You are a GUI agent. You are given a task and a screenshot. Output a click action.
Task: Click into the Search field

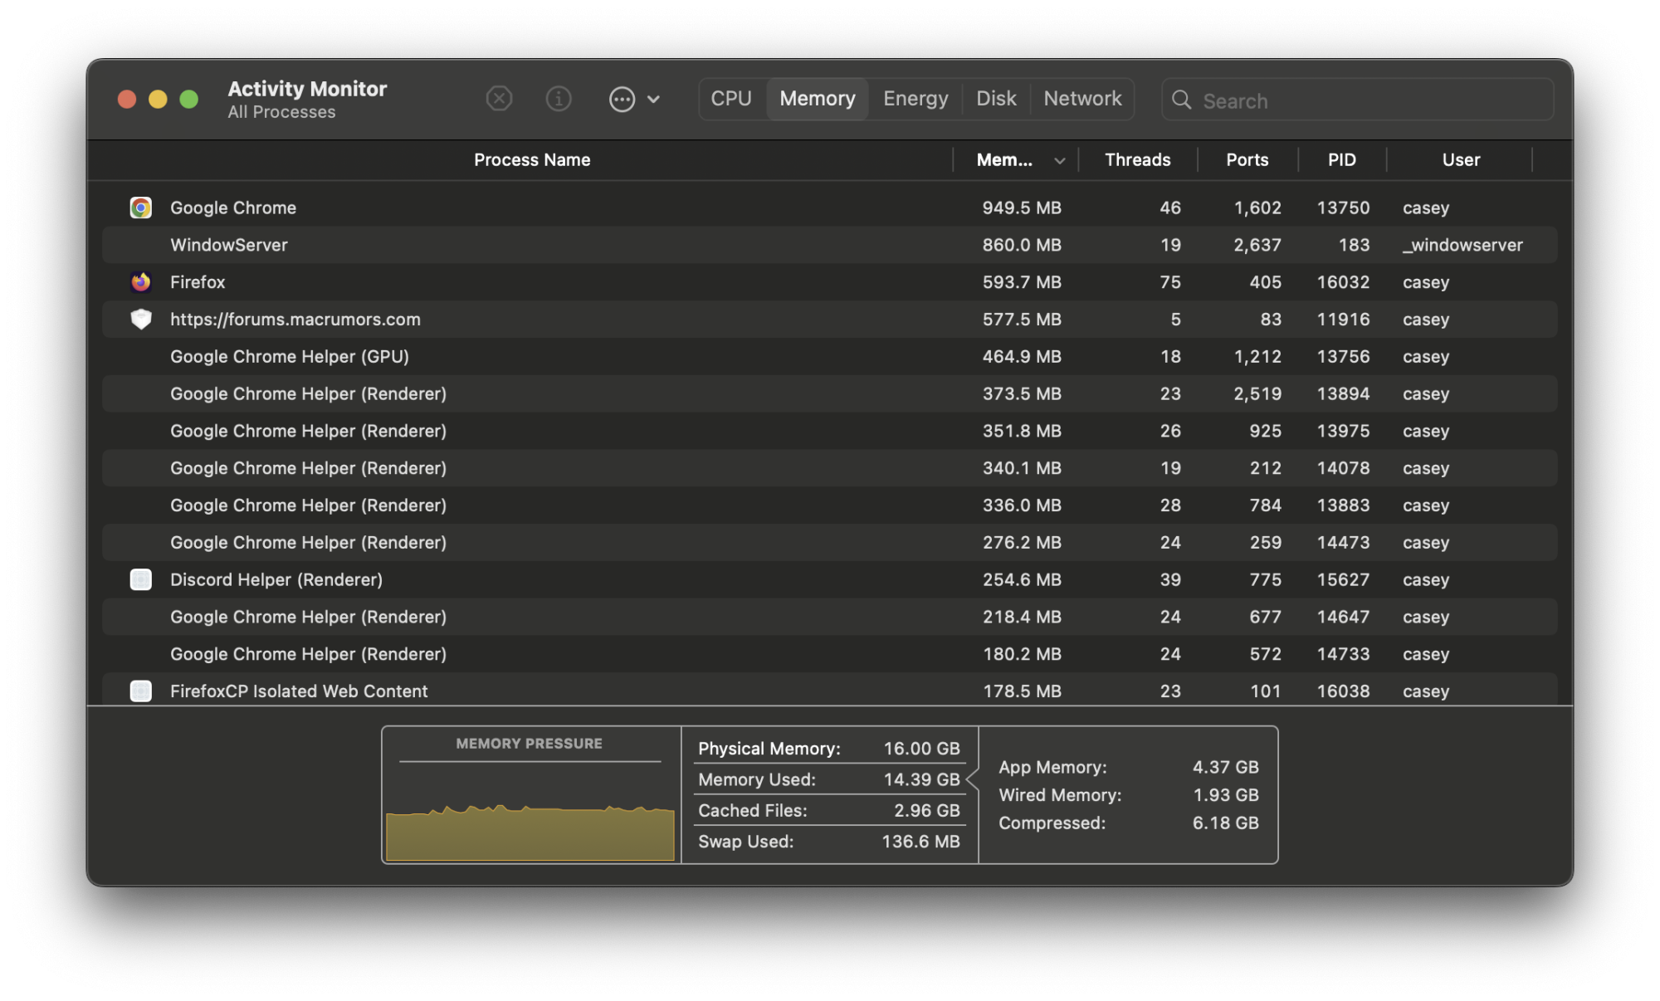[x=1369, y=100]
